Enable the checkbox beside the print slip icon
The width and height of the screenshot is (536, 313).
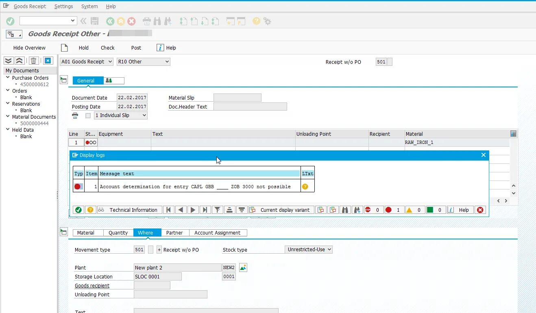click(87, 115)
